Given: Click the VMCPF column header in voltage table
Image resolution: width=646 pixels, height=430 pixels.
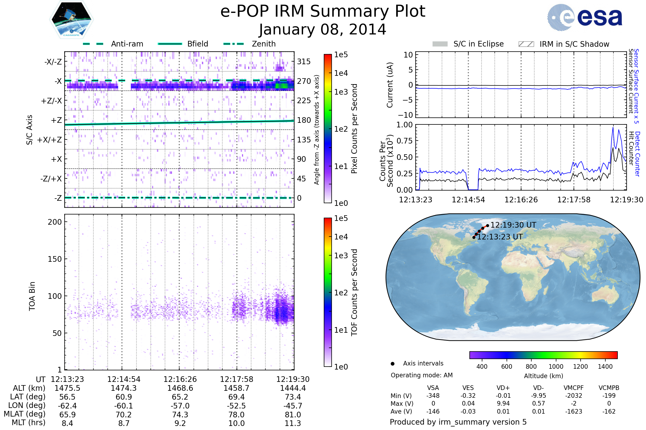Looking at the screenshot, I should pos(574,388).
